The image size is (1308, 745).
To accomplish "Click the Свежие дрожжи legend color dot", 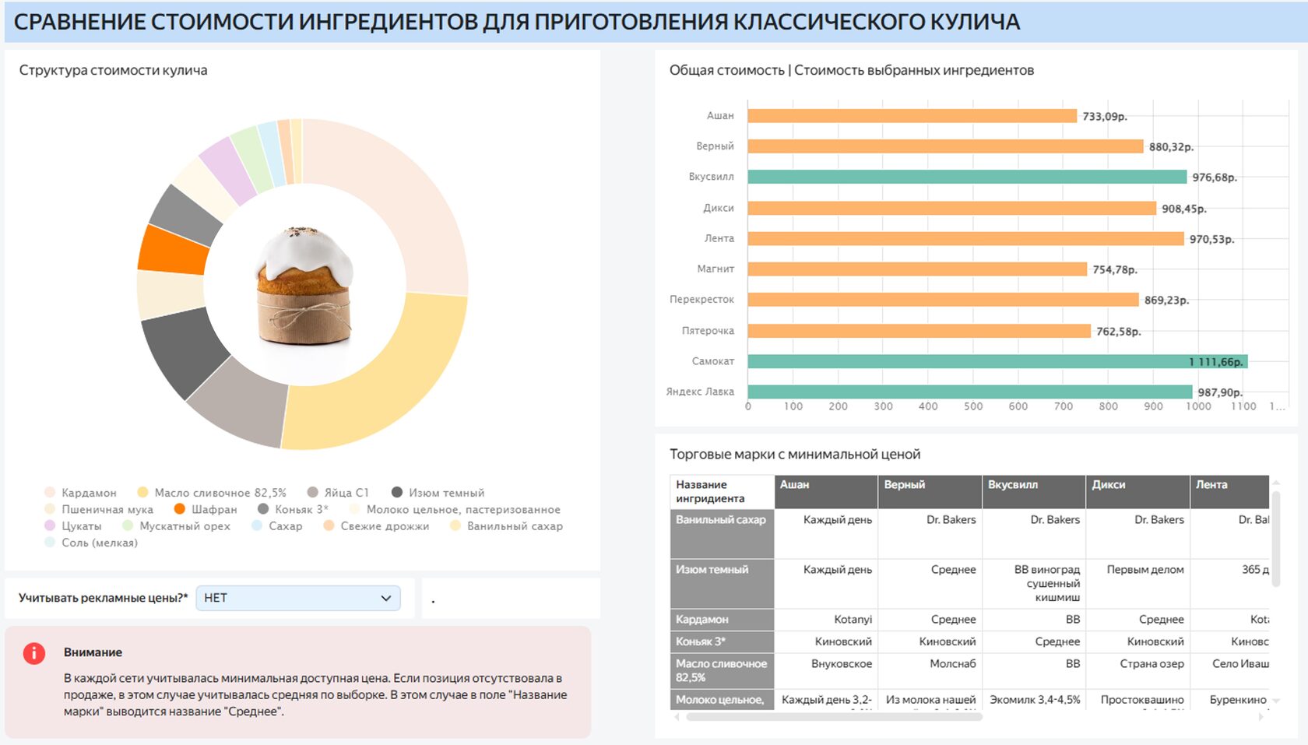I will tap(329, 526).
